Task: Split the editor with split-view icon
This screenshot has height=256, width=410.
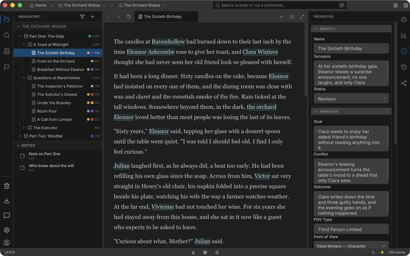Action: coord(292,17)
